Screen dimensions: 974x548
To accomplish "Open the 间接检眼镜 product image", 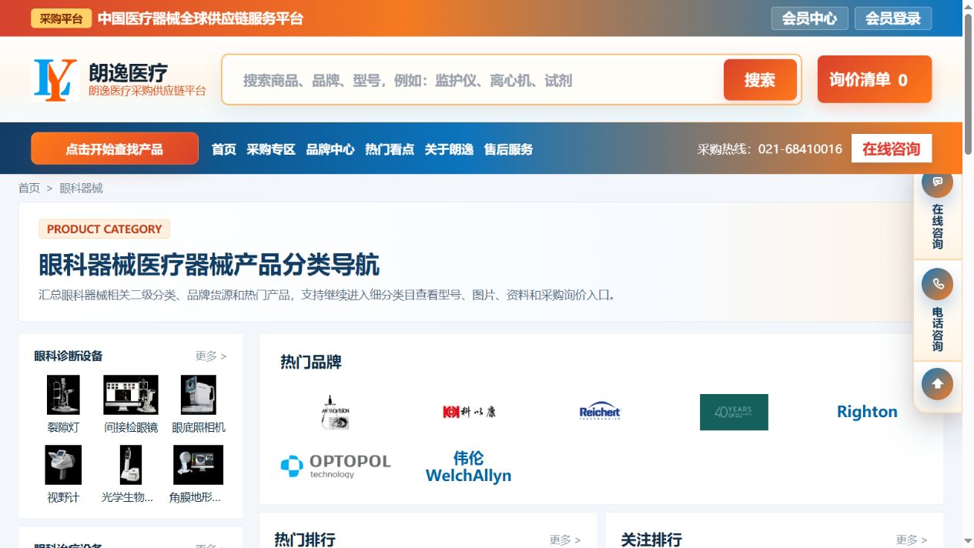I will click(131, 395).
